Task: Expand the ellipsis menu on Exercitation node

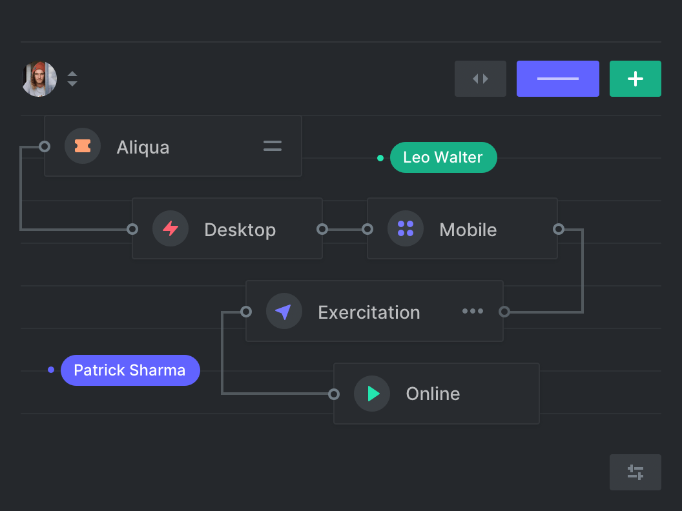Action: (x=473, y=311)
